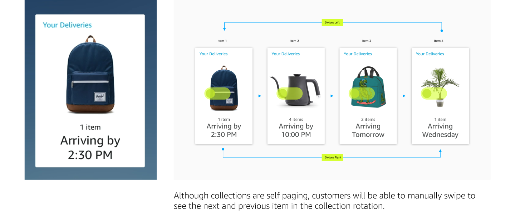Viewport: 515px width, 211px height.
Task: Tap the green swipe indicator on the dinosaur bag card
Action: click(362, 94)
